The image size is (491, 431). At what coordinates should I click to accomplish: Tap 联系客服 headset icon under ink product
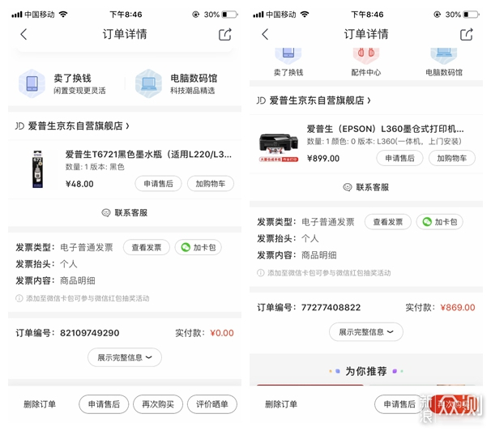click(105, 212)
